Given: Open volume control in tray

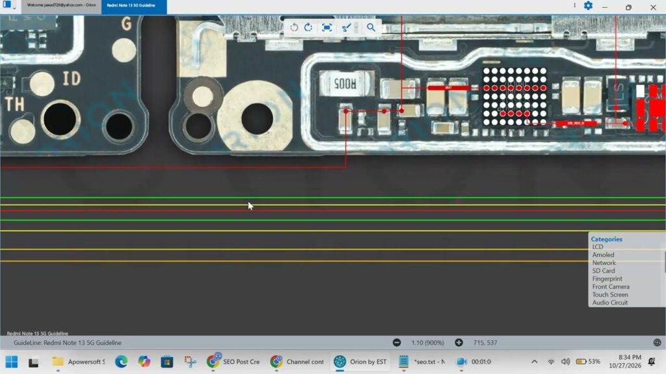Looking at the screenshot, I should 565,362.
